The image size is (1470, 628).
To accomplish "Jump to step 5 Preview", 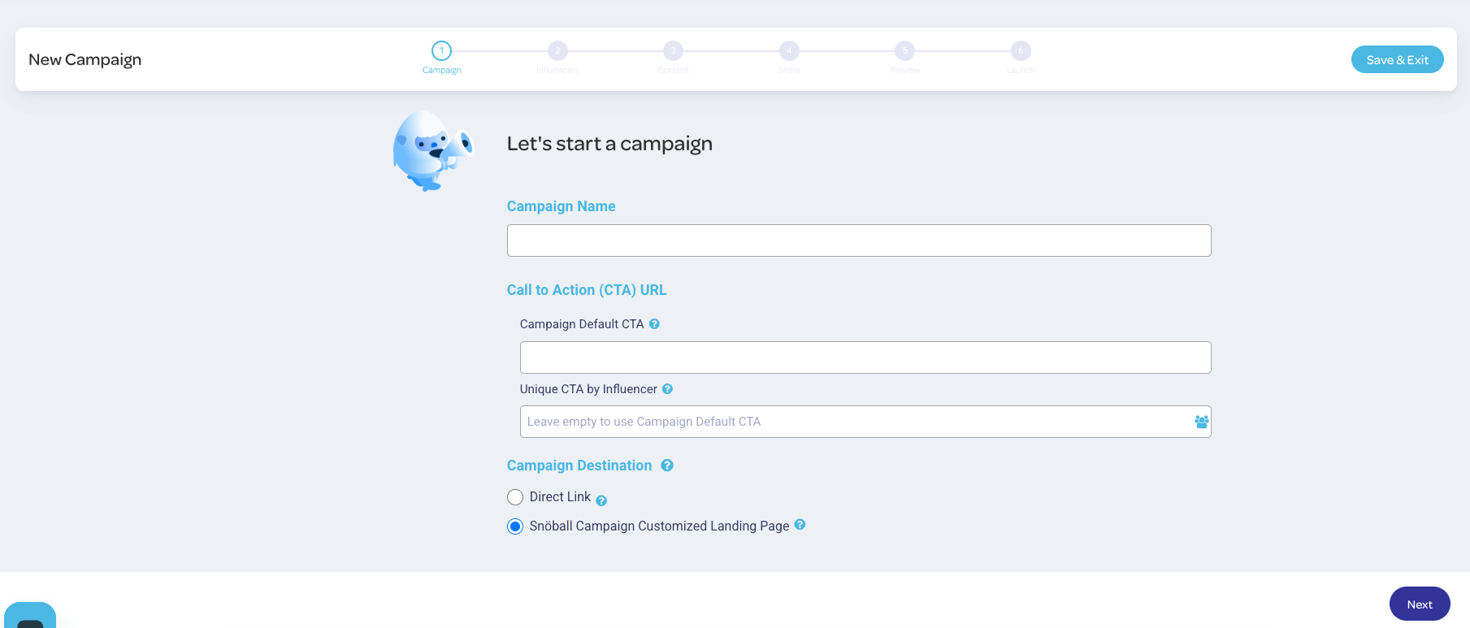I will [x=904, y=51].
